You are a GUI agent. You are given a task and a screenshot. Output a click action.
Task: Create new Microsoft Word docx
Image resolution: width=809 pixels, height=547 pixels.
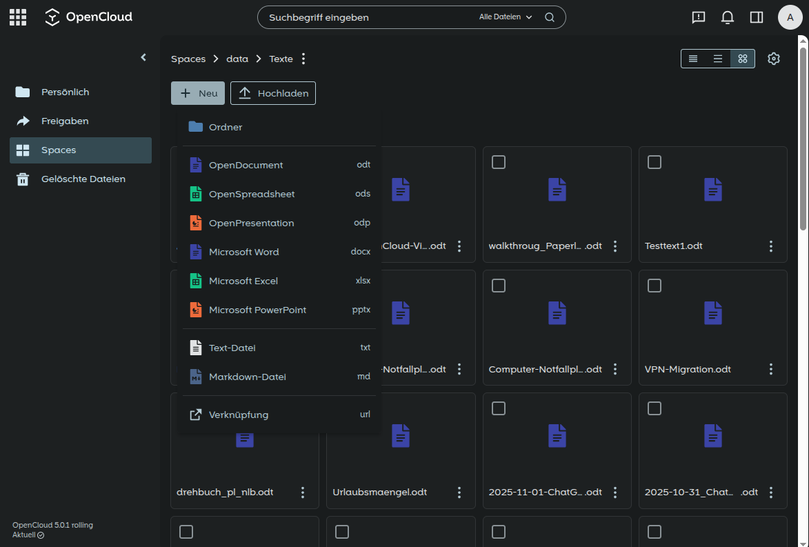[x=279, y=252]
